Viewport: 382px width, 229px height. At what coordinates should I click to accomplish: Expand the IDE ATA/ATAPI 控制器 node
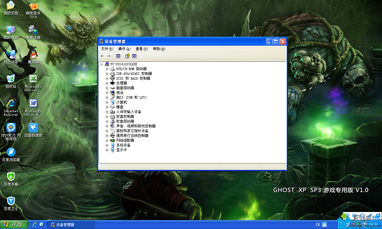(107, 74)
